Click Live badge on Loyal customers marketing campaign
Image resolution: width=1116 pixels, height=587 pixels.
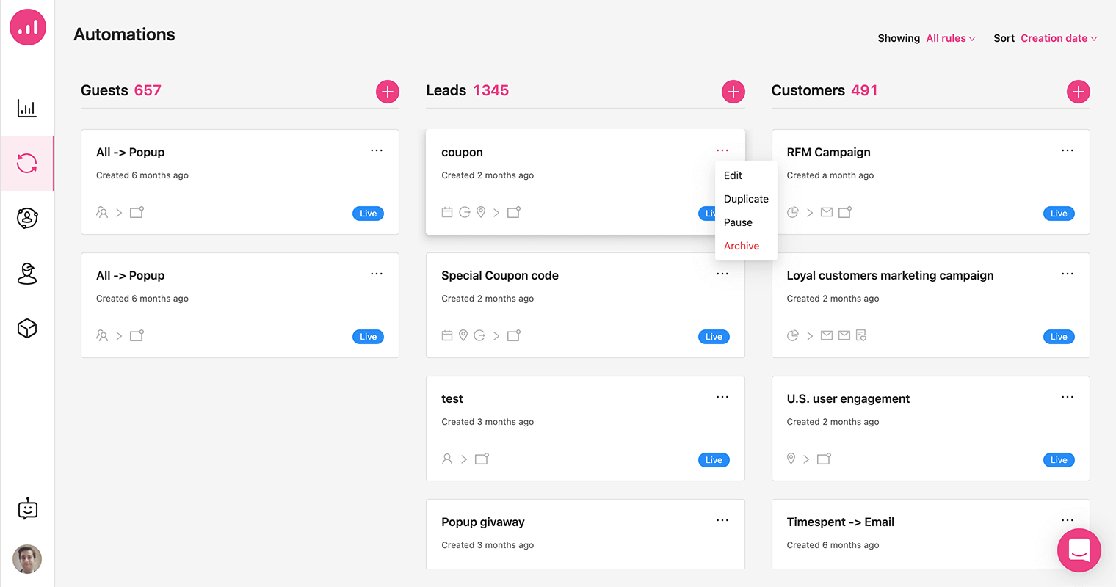(x=1059, y=337)
